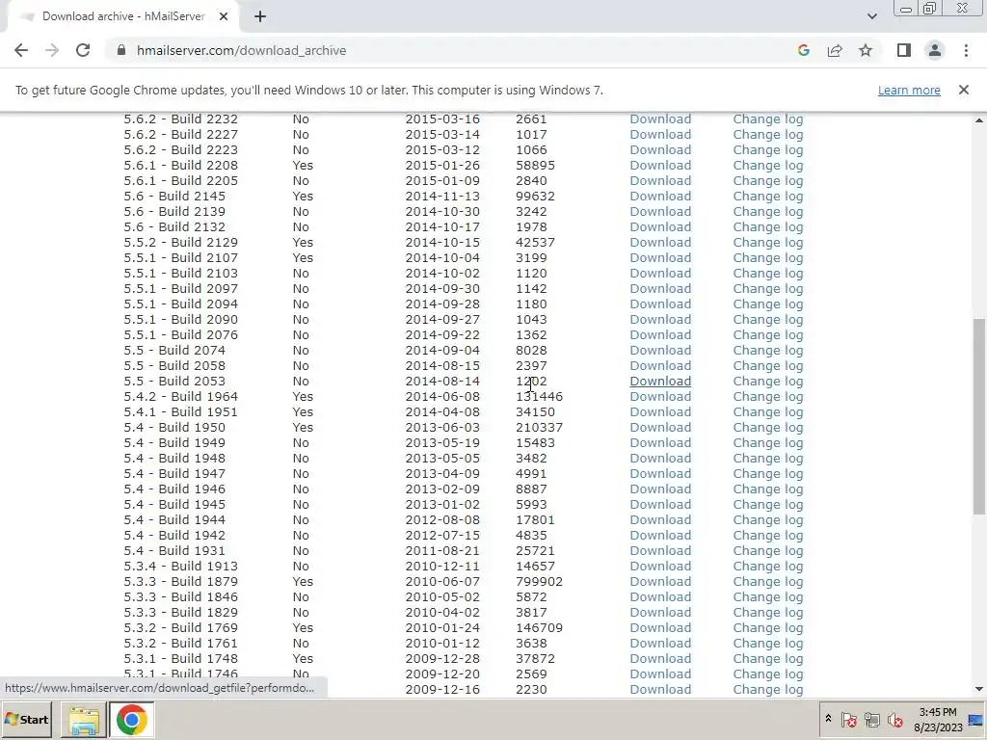This screenshot has height=740, width=987.
Task: Open the taskbar clock showing 3:45 PM
Action: 938,719
